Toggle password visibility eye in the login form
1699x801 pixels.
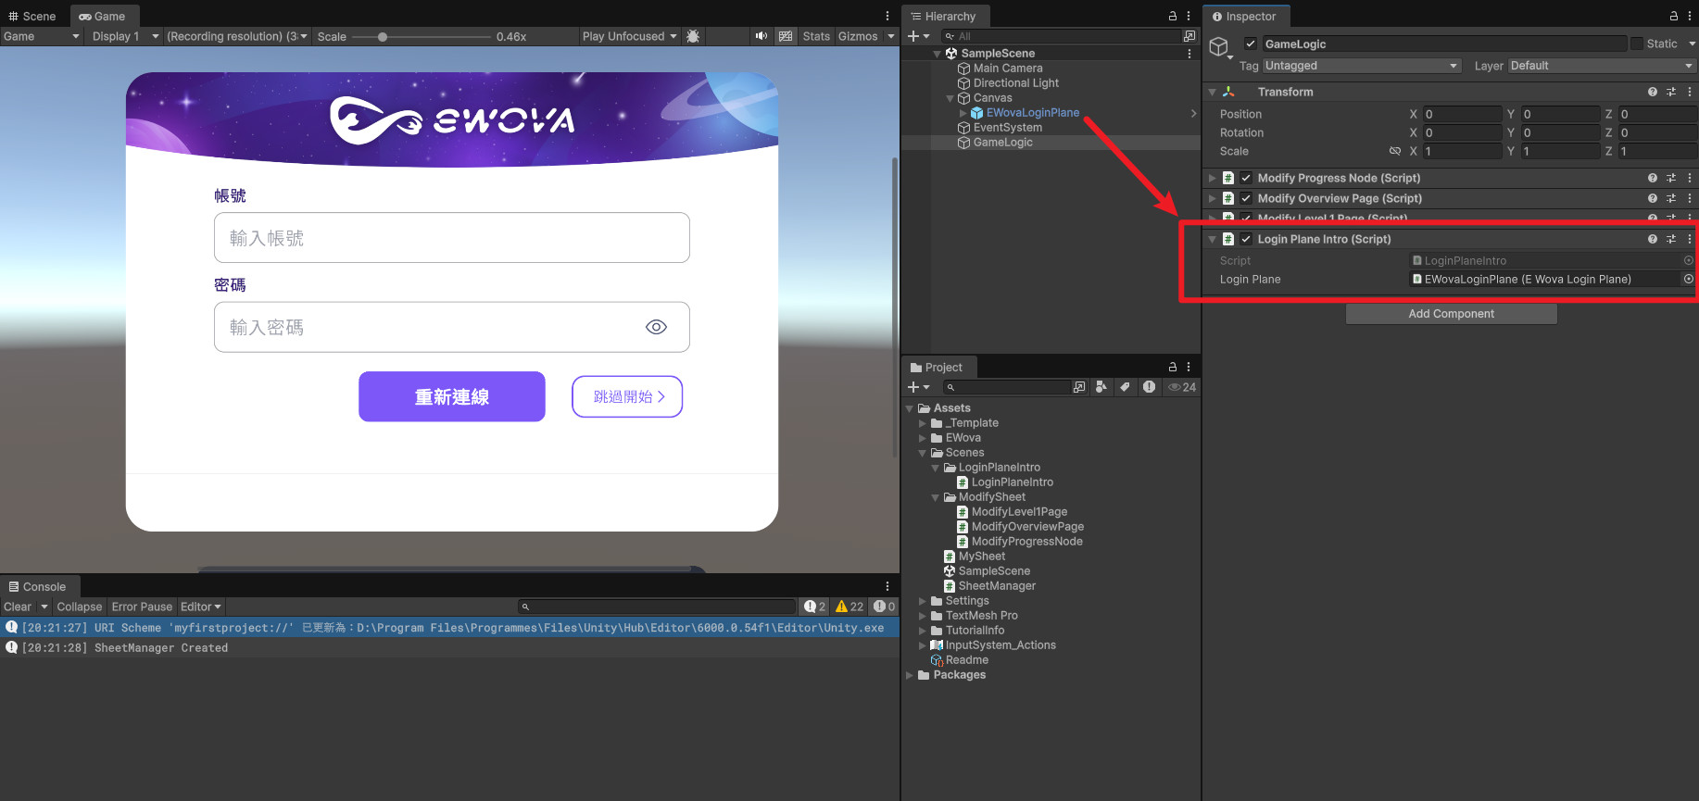[656, 327]
